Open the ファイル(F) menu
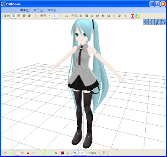The height and width of the screenshot is (157, 167). pyautogui.click(x=10, y=10)
